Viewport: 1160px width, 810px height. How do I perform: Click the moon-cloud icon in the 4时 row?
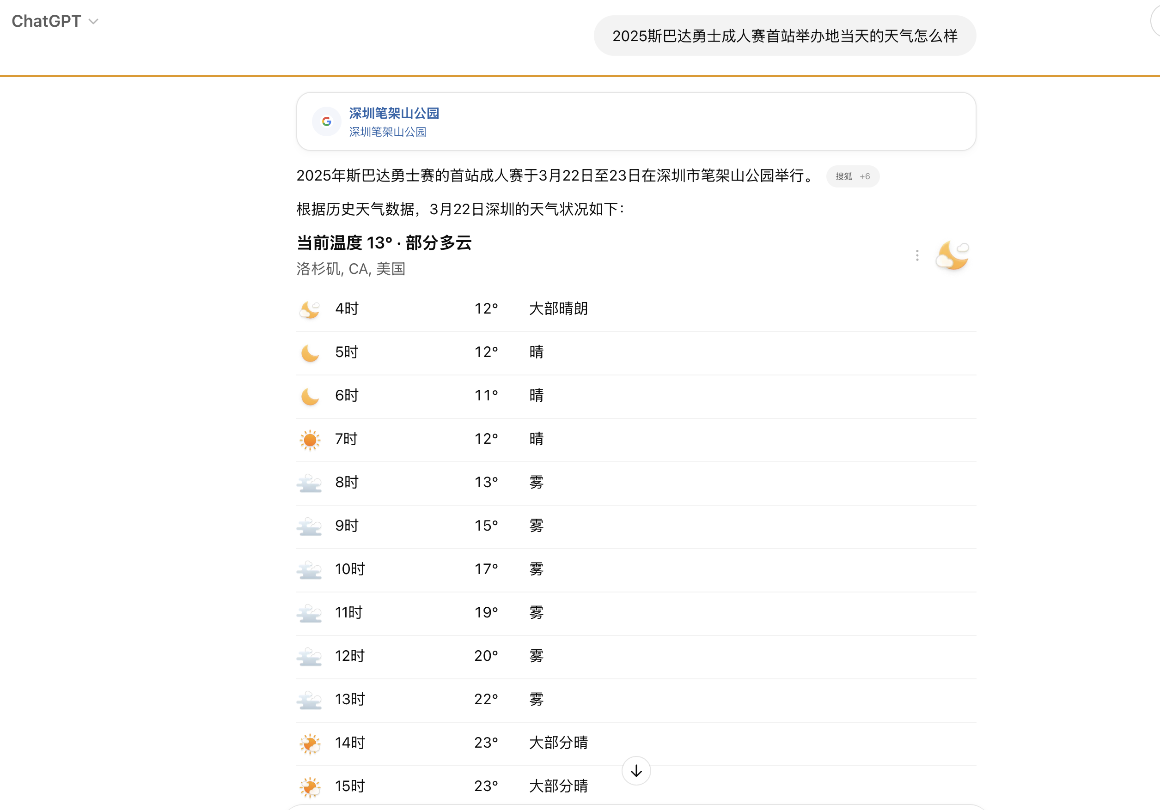pos(310,309)
